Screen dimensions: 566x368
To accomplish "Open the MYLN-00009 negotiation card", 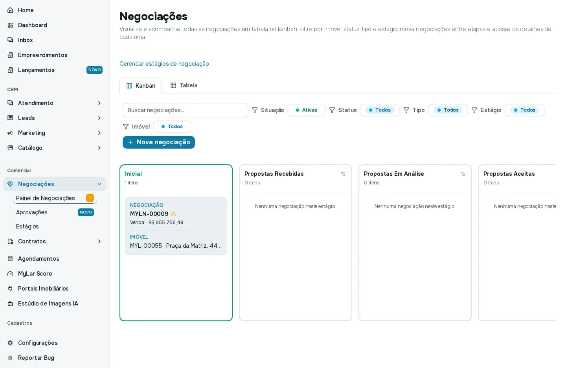I will (x=176, y=226).
